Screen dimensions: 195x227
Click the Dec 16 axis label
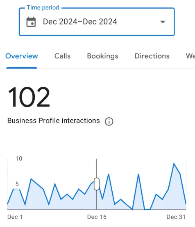pyautogui.click(x=97, y=217)
